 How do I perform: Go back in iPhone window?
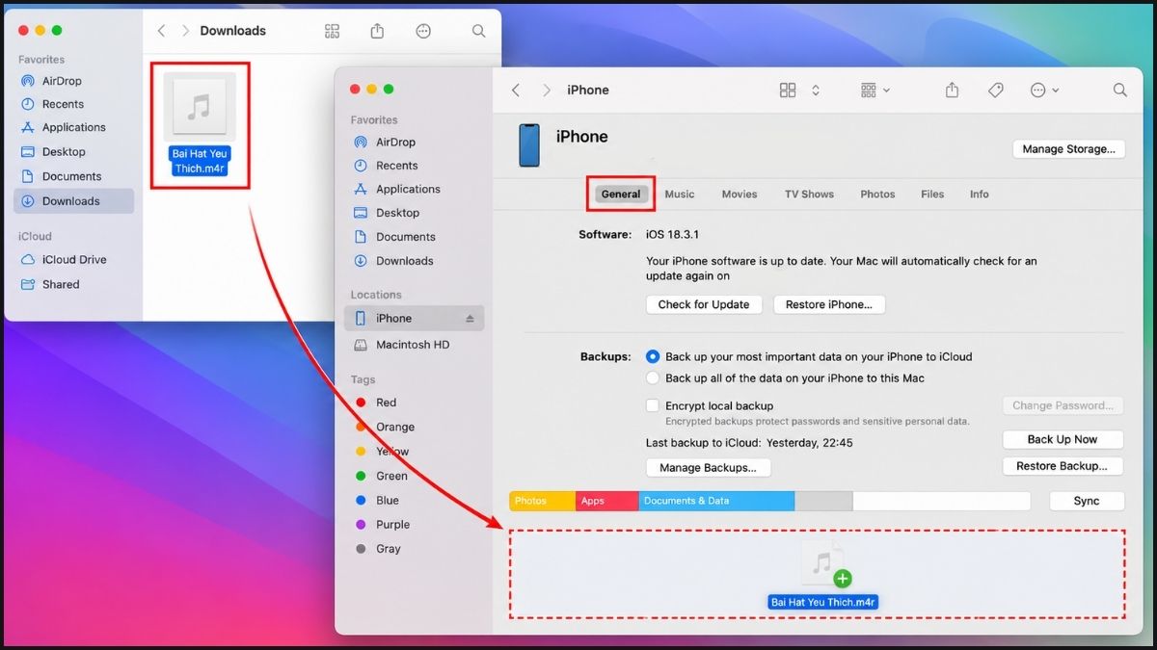(x=516, y=90)
